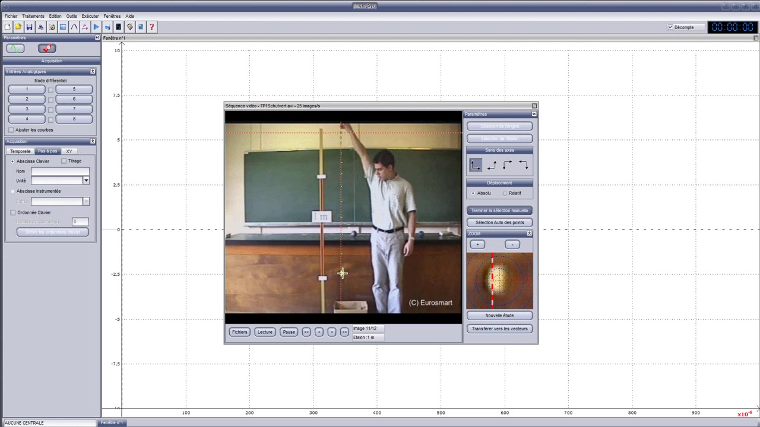Collapse the ZOOM section expander
760x427 pixels.
pos(529,234)
